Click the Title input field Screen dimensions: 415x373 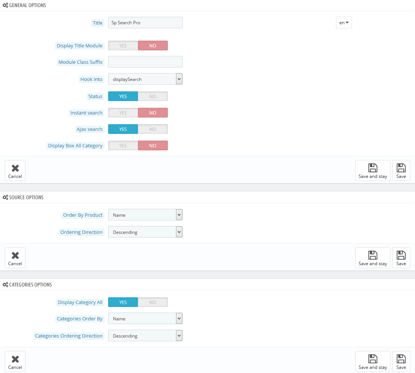point(145,23)
